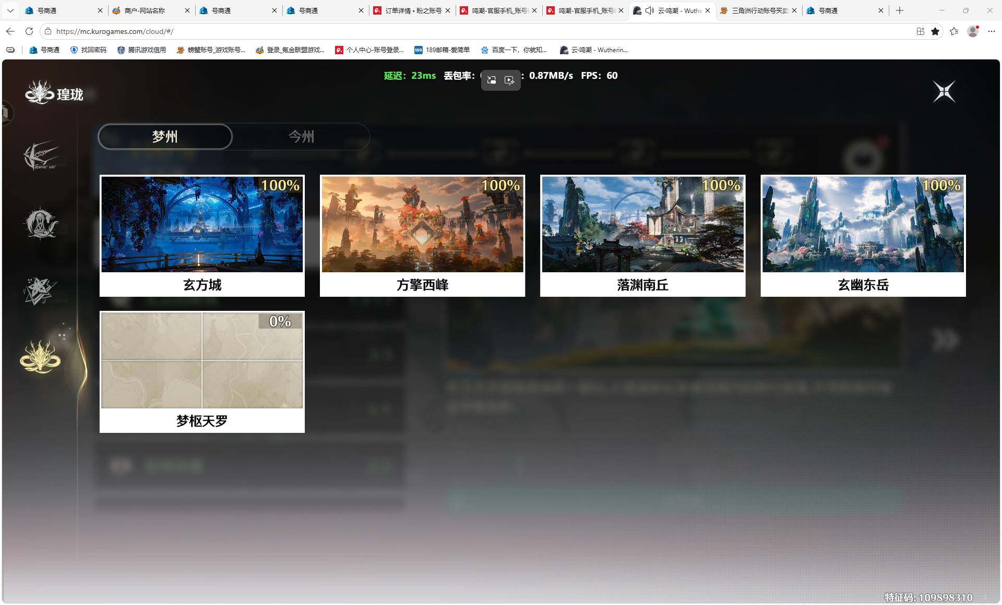Open the 189邮箱-爱简单 bookmark
Viewport: 1002px width, 605px height.
coord(442,50)
